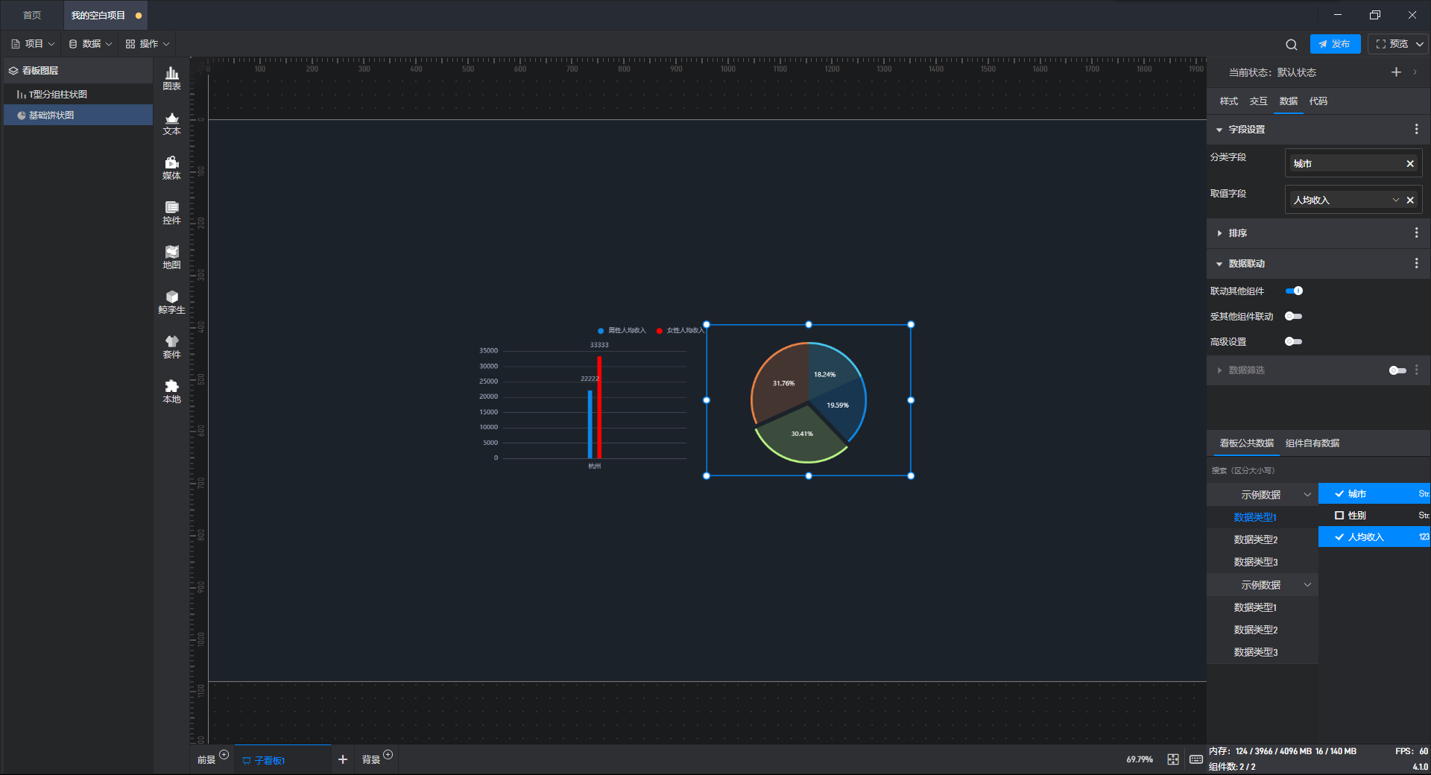Open the 操作 dropdown menu

pyautogui.click(x=148, y=44)
